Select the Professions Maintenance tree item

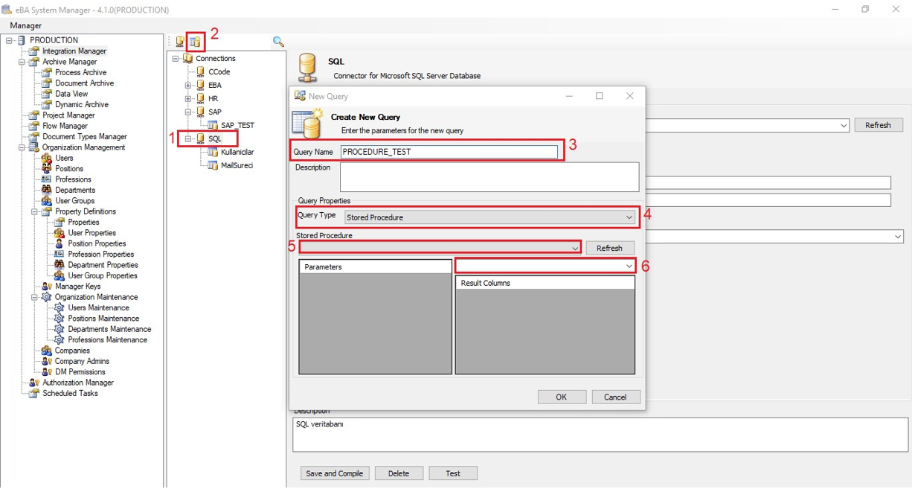[107, 340]
